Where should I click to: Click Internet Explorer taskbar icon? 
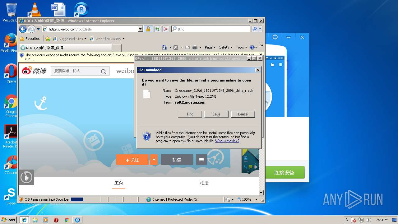coord(24,220)
